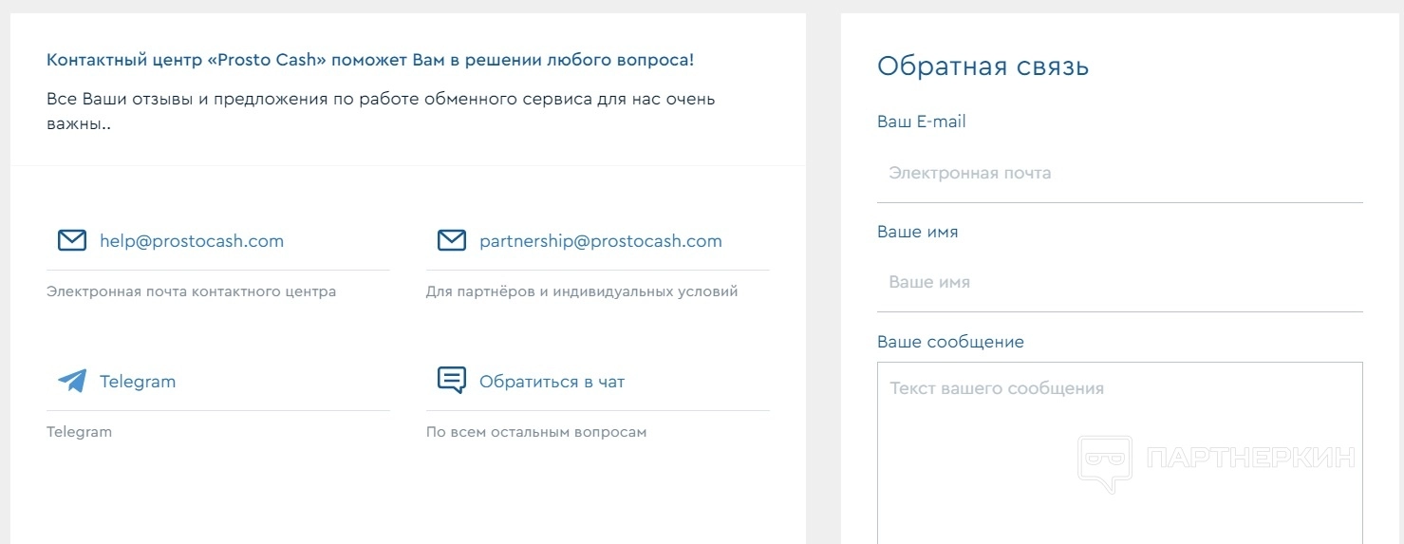Click the Ваше сообщение label
The width and height of the screenshot is (1404, 544).
(x=950, y=342)
